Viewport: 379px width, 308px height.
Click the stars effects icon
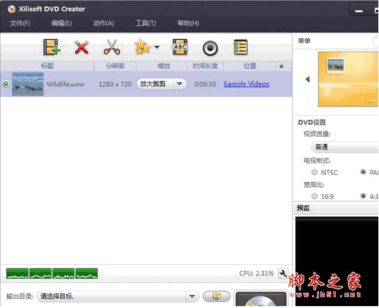(142, 47)
